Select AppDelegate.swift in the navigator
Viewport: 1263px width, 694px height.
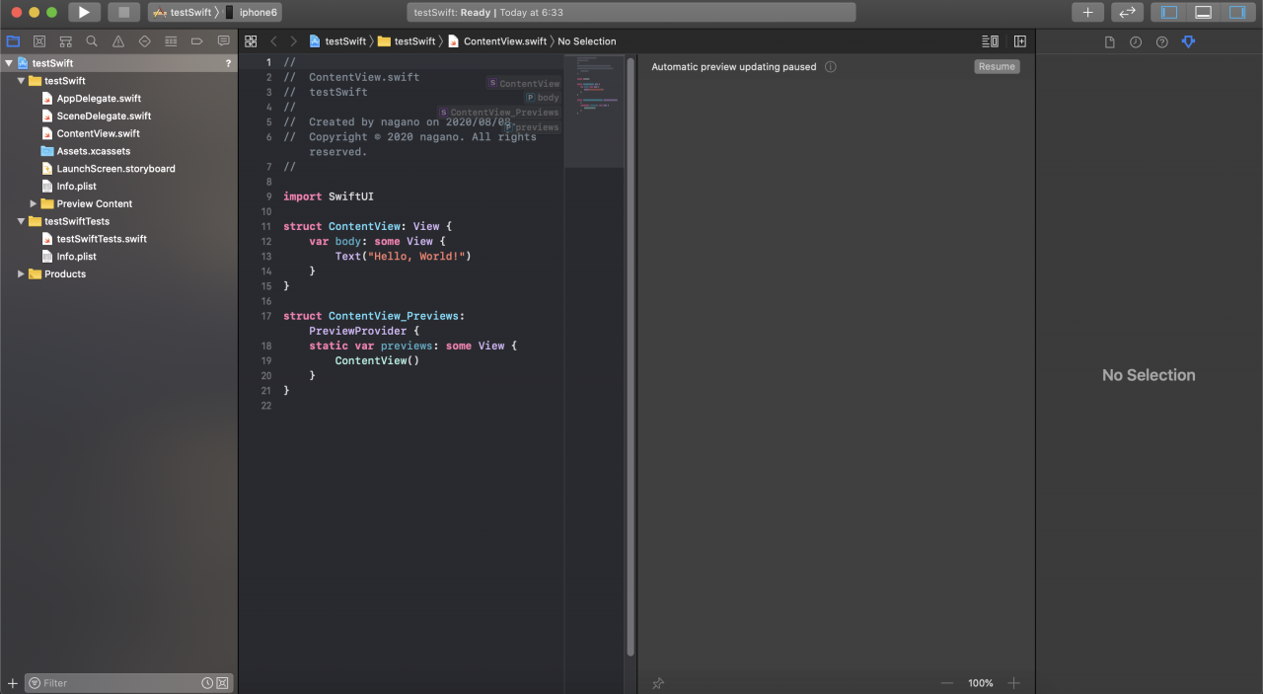(99, 99)
